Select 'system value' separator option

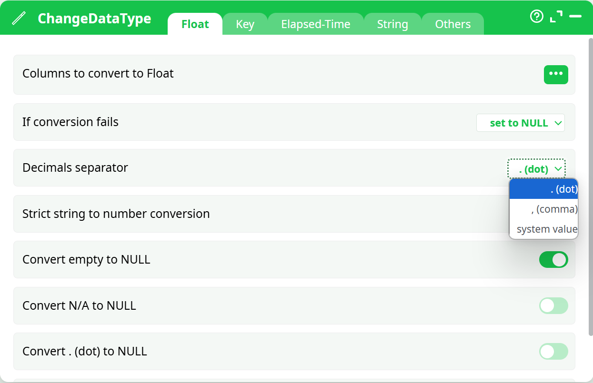543,229
